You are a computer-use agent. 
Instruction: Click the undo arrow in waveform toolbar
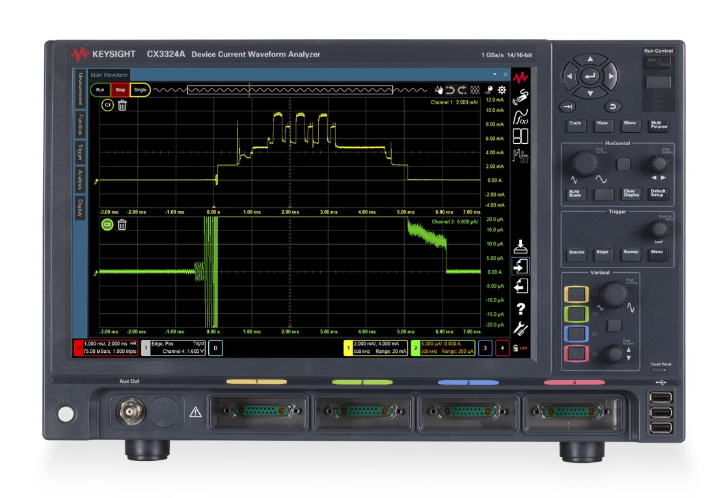[450, 90]
